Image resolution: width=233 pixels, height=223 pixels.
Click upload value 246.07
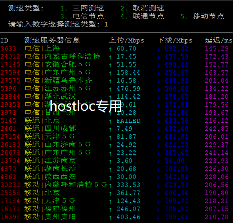tap(128, 209)
